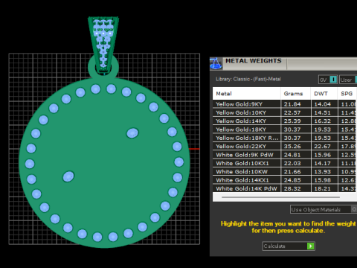Viewport: 357px width, 268px height.
Task: Click the 13.93 DWT value
Action: pyautogui.click(x=323, y=172)
